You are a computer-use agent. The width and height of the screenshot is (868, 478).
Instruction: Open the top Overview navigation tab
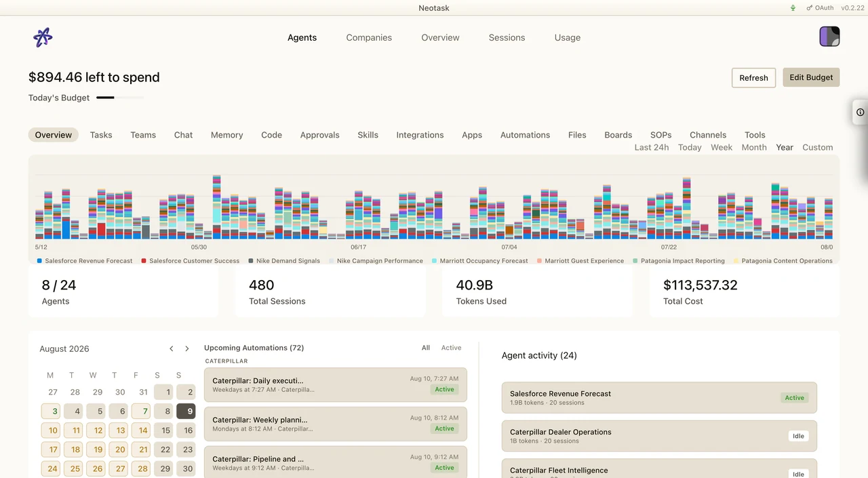point(440,37)
